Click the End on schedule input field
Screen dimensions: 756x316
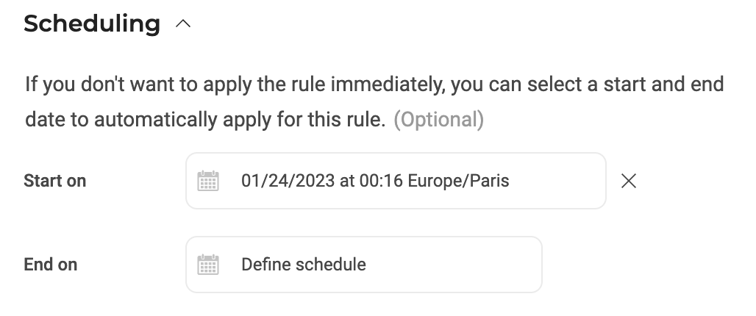(363, 265)
